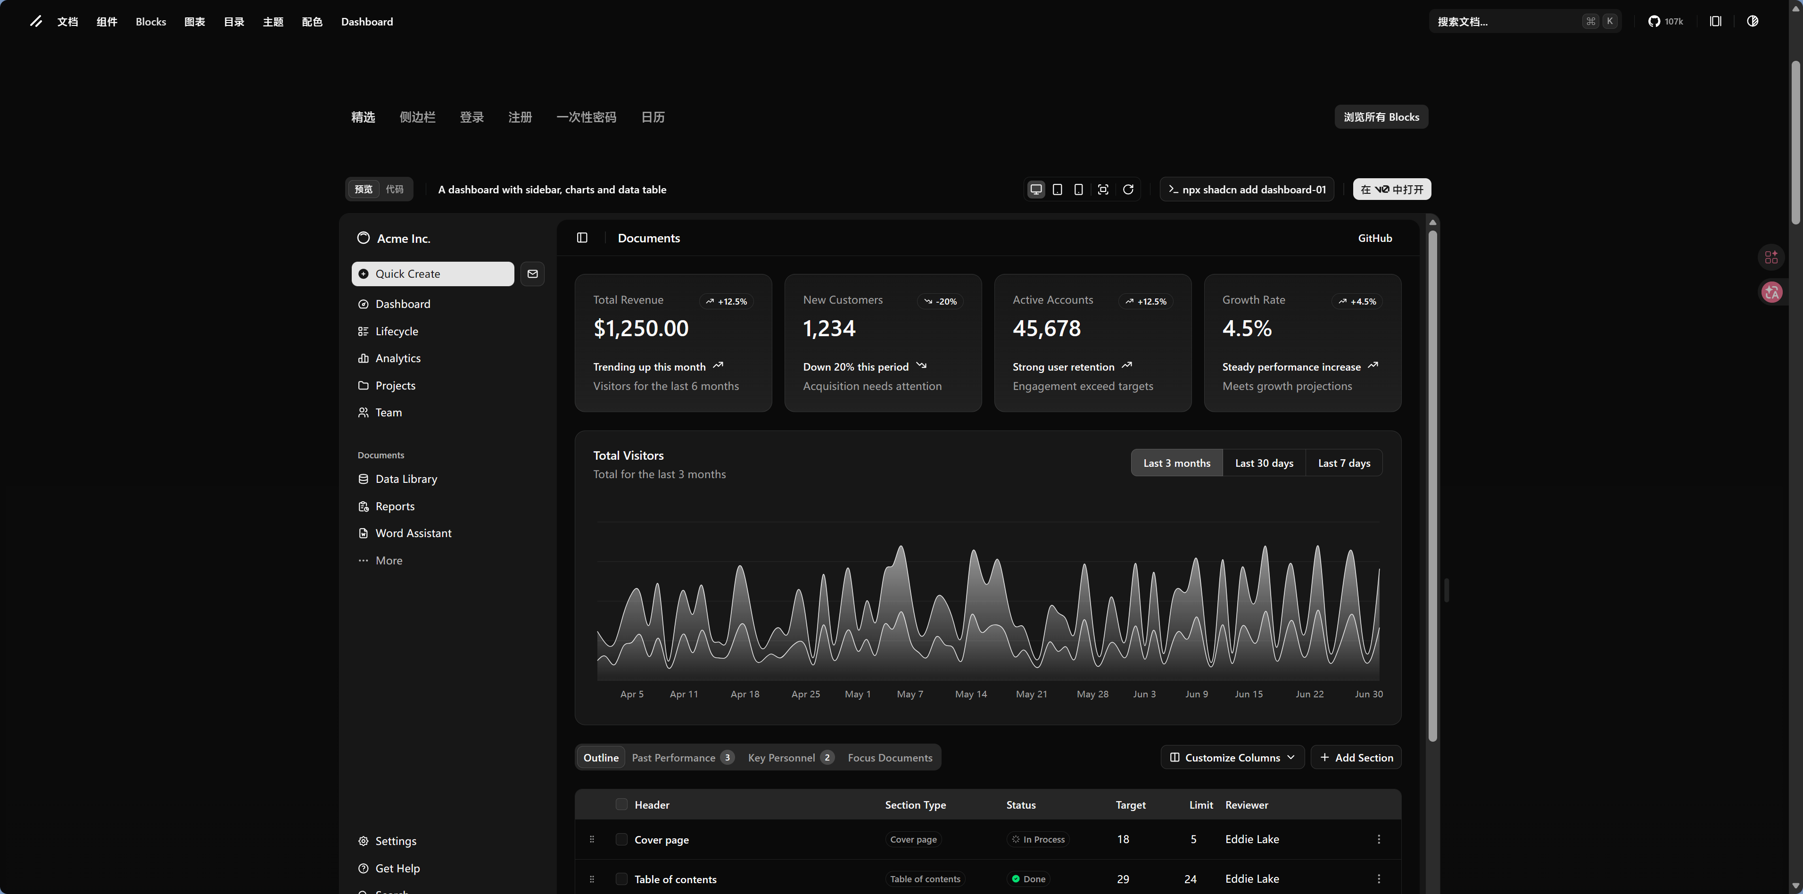Click the inbox mail icon beside Quick Create
The height and width of the screenshot is (894, 1803).
[x=532, y=274]
